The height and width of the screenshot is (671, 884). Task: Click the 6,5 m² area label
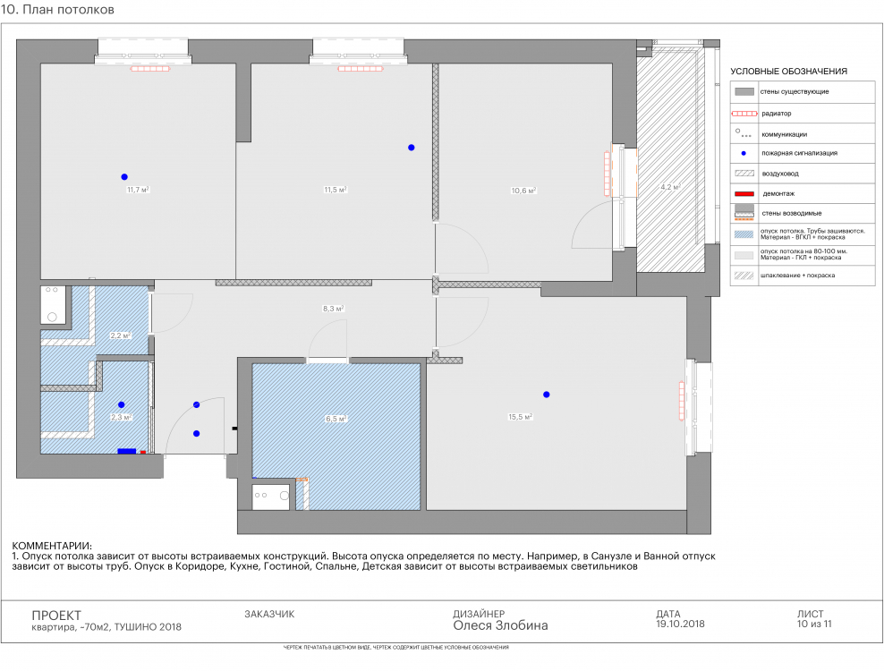coord(336,418)
